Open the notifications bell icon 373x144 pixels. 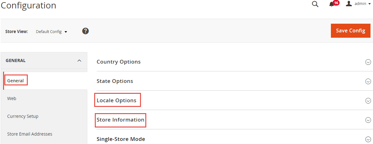(332, 4)
